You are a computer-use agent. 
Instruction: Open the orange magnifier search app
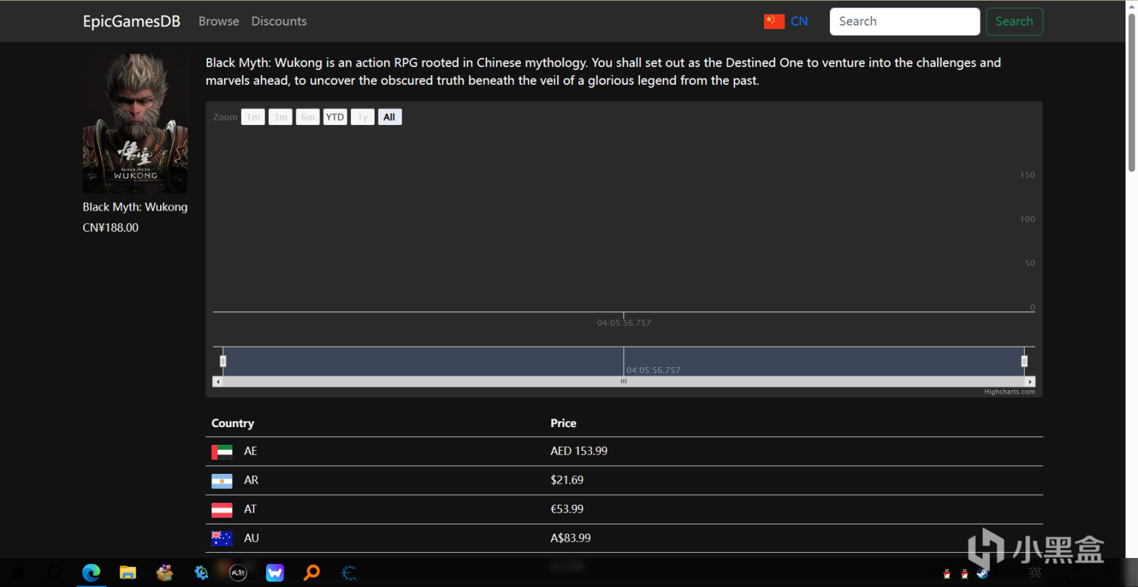[x=312, y=573]
